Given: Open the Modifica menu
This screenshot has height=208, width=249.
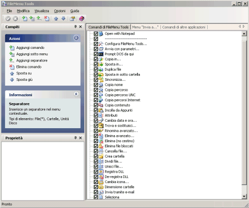Looking at the screenshot, I should click(x=23, y=11).
